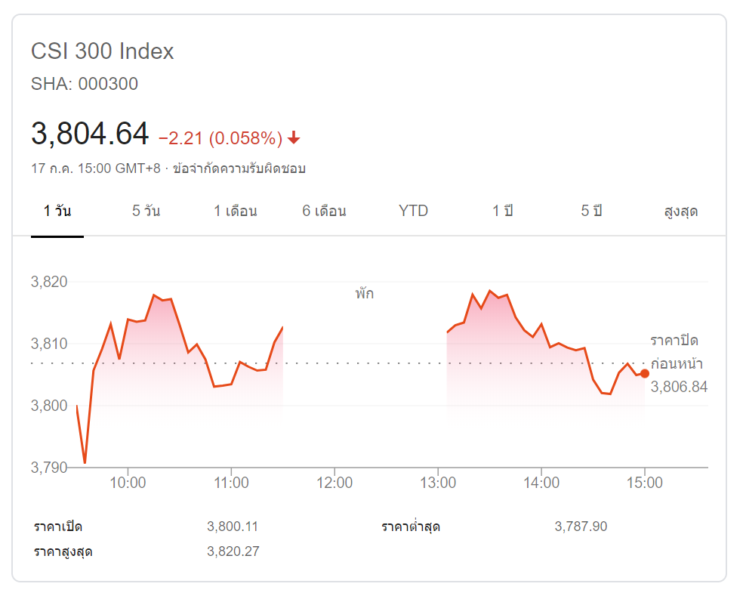
Task: Select the 1 ปี tab
Action: [502, 211]
